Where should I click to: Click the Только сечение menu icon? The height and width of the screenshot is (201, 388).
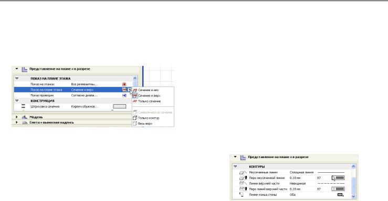135,102
